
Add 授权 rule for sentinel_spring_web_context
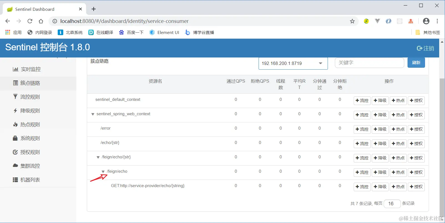coord(416,115)
